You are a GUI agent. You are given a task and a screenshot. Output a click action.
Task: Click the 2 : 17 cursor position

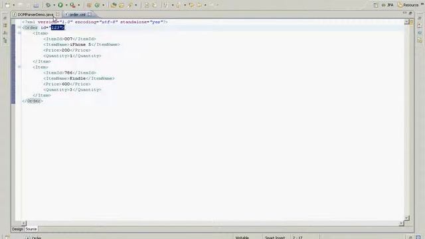(297, 238)
